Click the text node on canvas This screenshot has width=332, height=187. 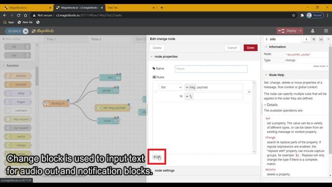tap(110, 77)
